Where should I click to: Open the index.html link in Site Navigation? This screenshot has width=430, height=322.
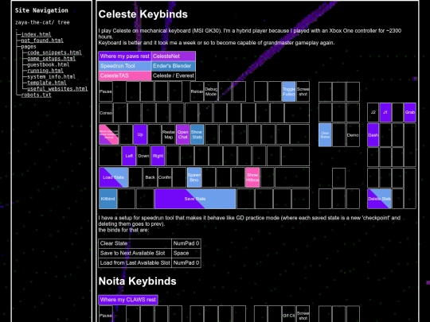(36, 34)
